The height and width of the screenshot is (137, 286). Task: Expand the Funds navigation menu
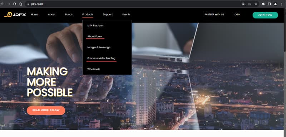tap(69, 14)
